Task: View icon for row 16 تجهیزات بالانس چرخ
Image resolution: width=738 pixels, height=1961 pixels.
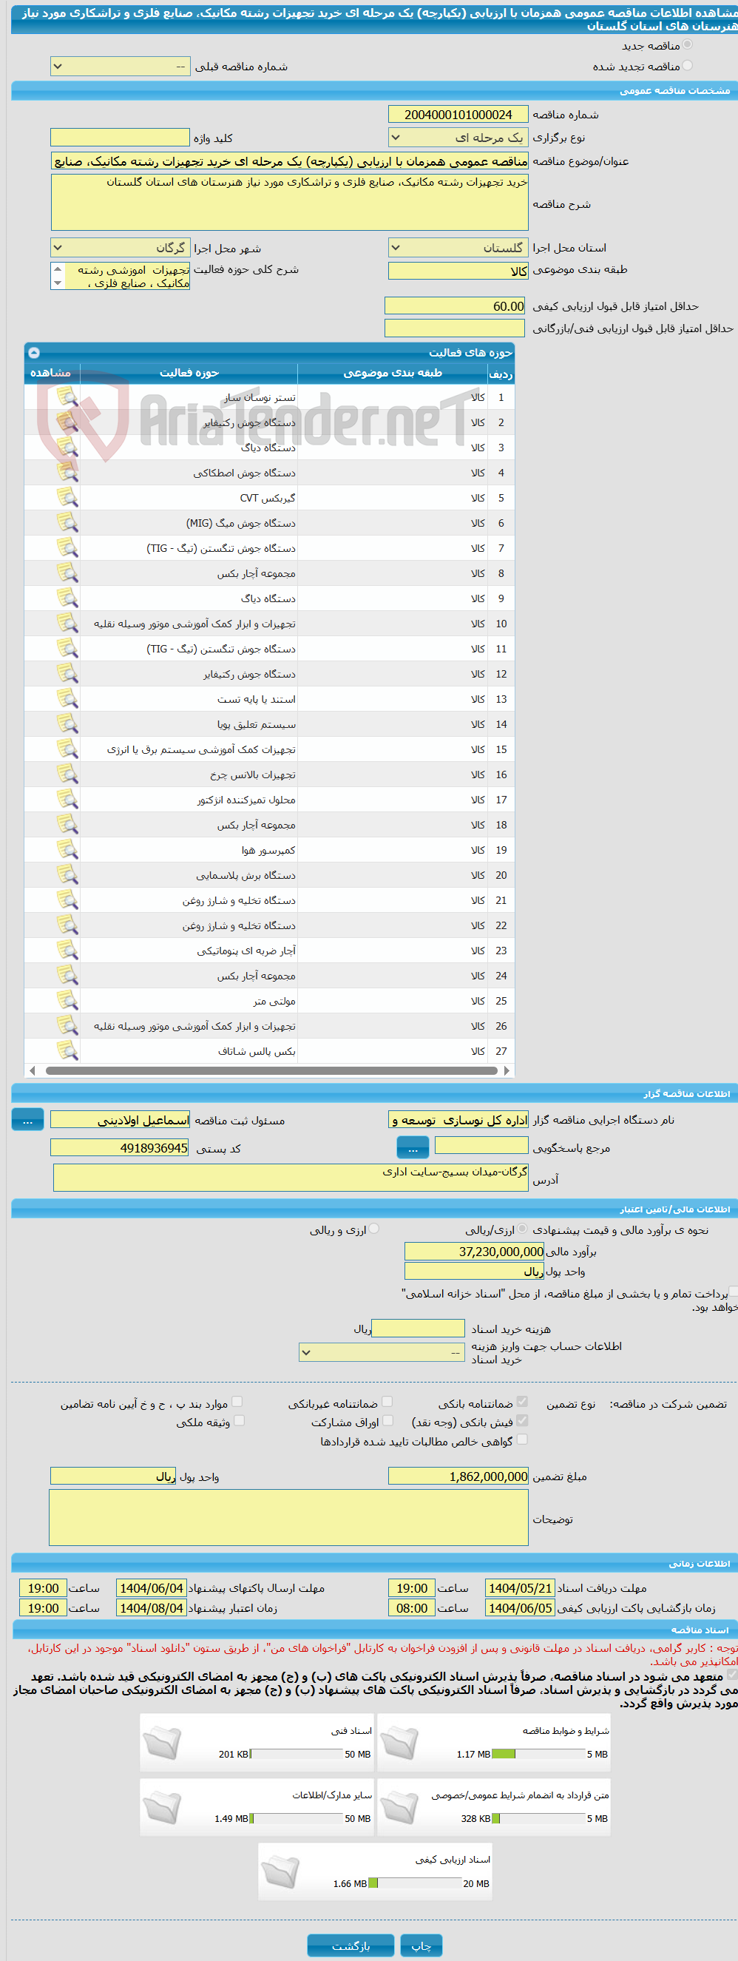Action: [x=67, y=774]
